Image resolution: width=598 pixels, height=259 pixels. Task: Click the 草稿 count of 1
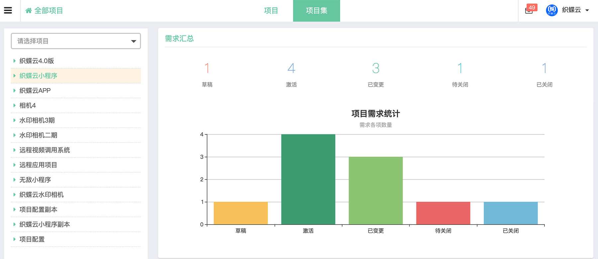[x=207, y=68]
